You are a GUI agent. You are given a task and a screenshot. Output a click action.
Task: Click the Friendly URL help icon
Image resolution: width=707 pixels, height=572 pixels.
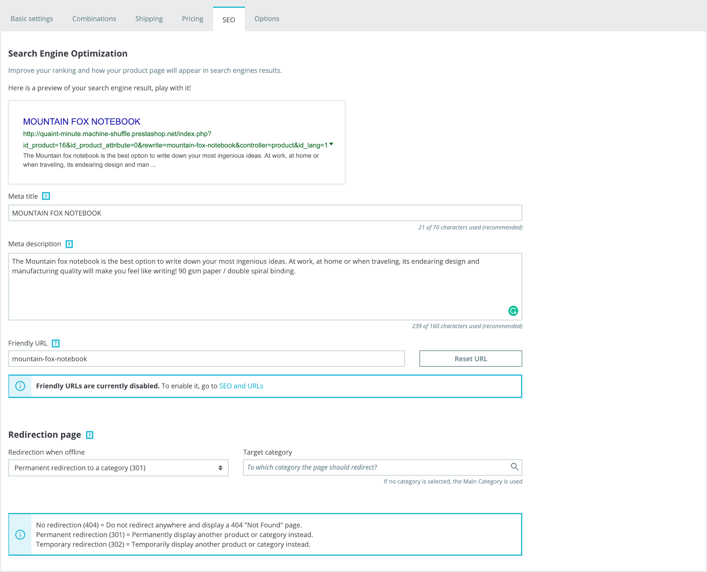56,343
